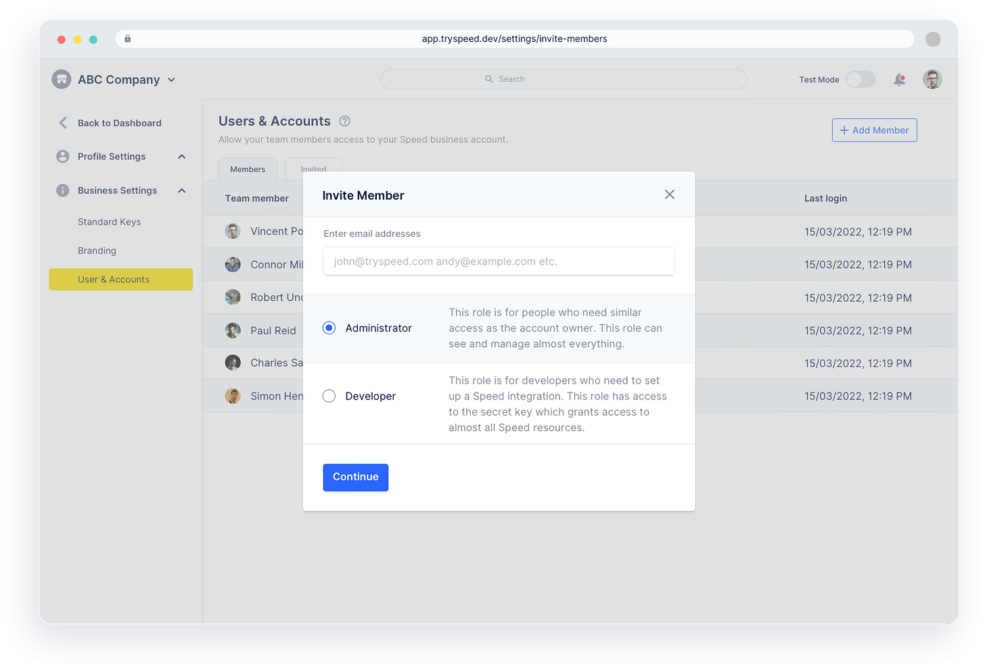Click the Administrator role label

378,328
